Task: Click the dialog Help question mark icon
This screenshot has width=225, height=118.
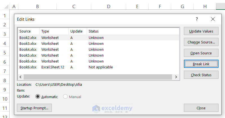Action: (197, 19)
